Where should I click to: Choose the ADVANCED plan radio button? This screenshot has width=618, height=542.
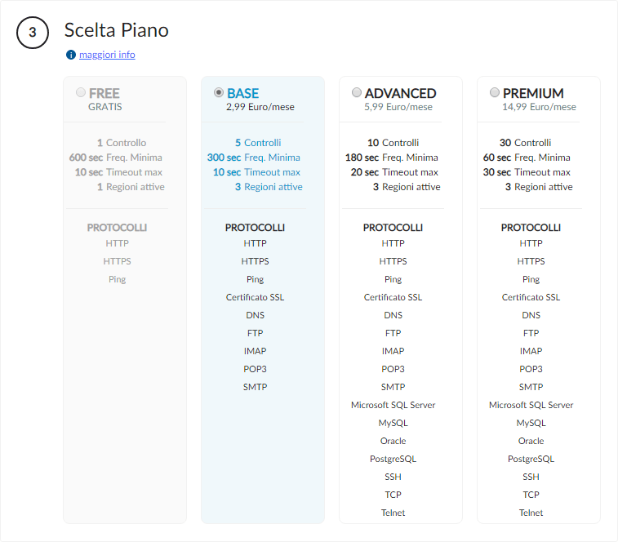(x=357, y=93)
